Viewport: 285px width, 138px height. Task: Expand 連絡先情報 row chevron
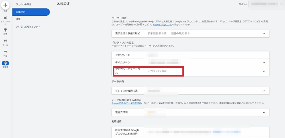tap(264, 112)
